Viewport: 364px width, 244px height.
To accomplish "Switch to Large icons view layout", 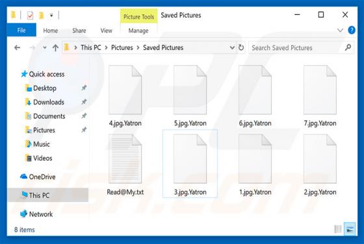I will (x=350, y=229).
